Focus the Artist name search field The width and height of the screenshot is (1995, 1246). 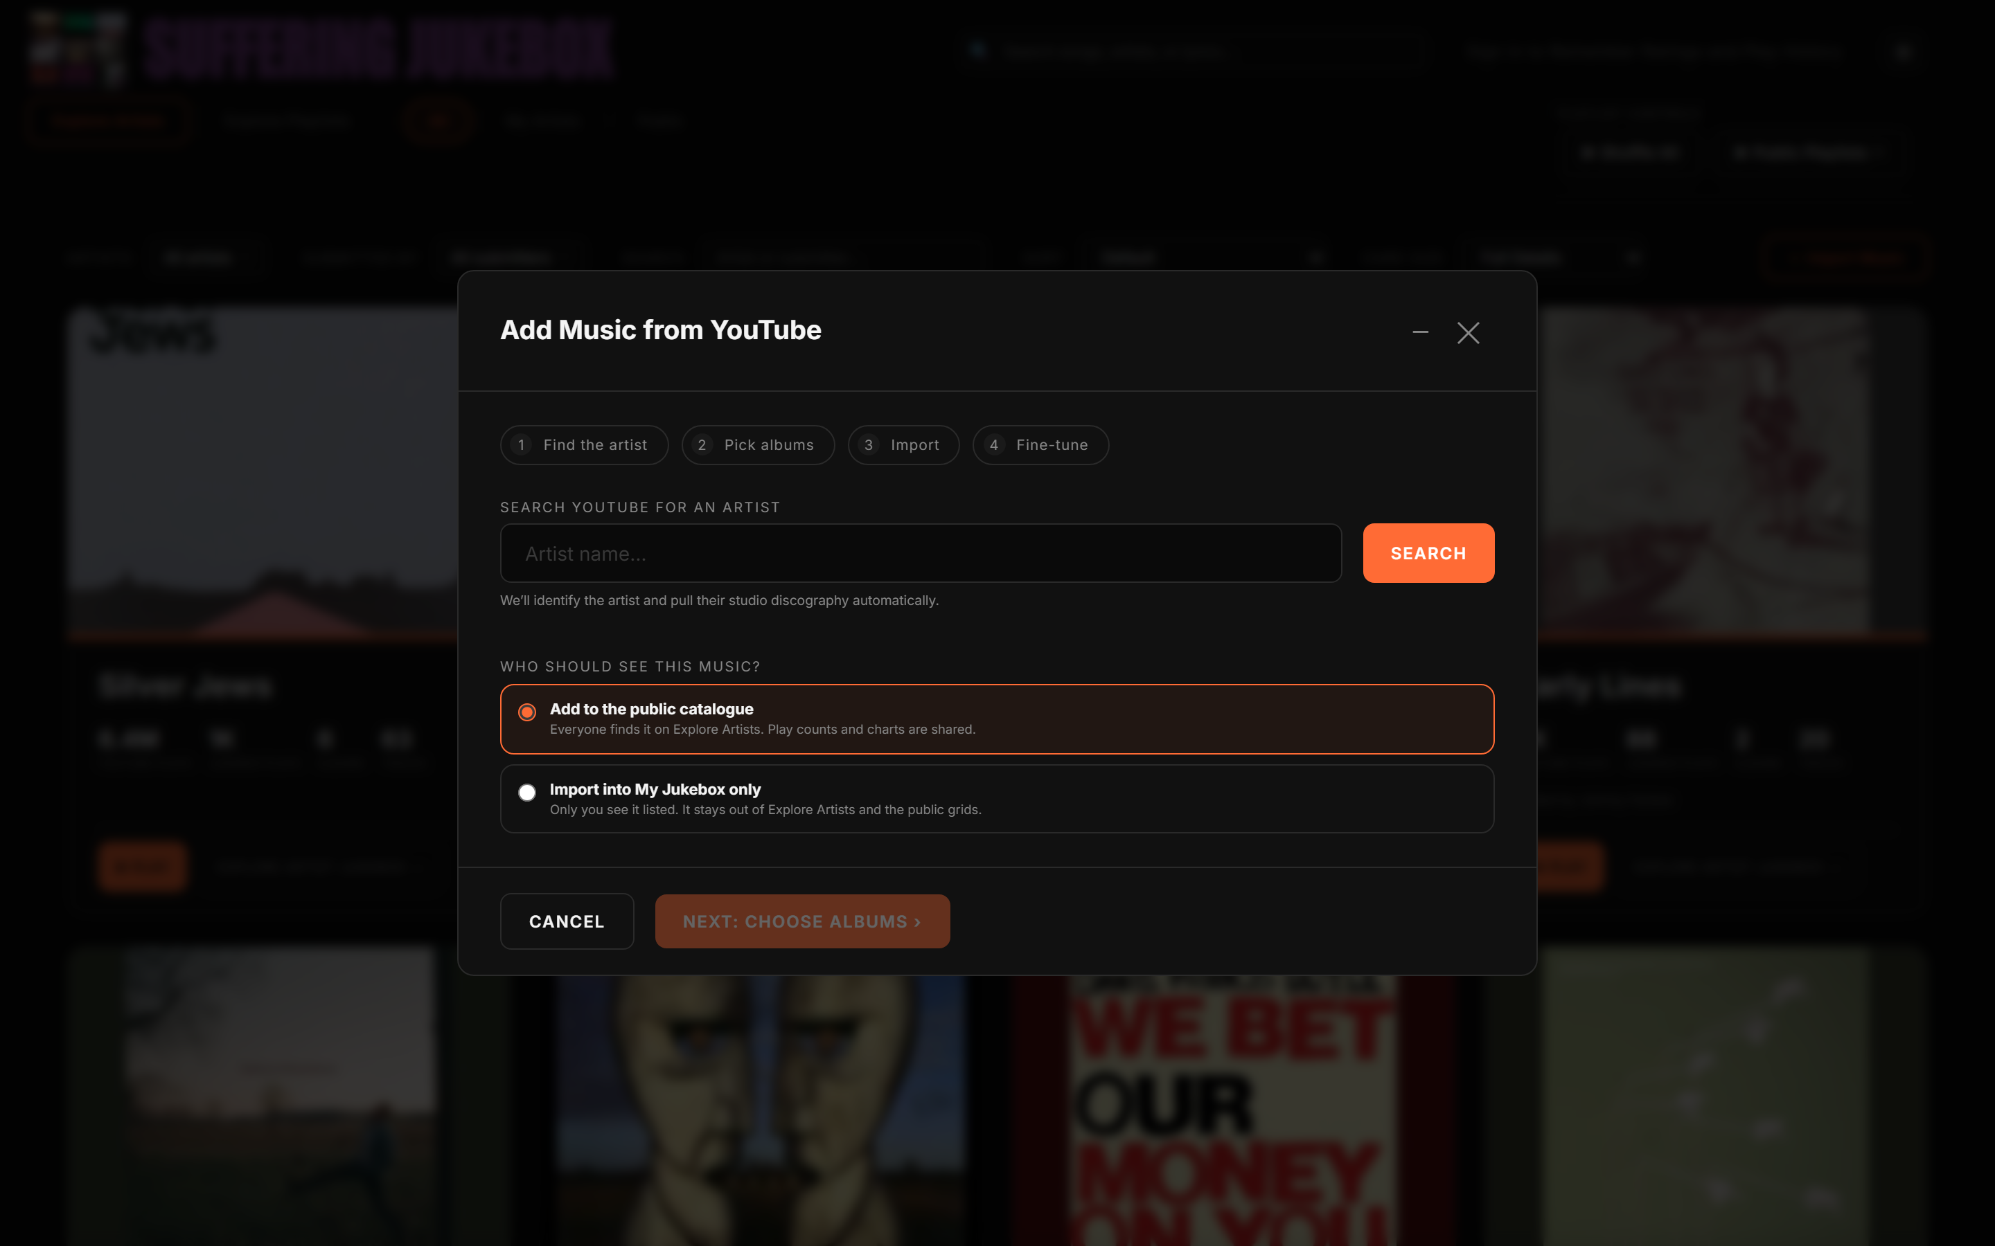click(921, 553)
